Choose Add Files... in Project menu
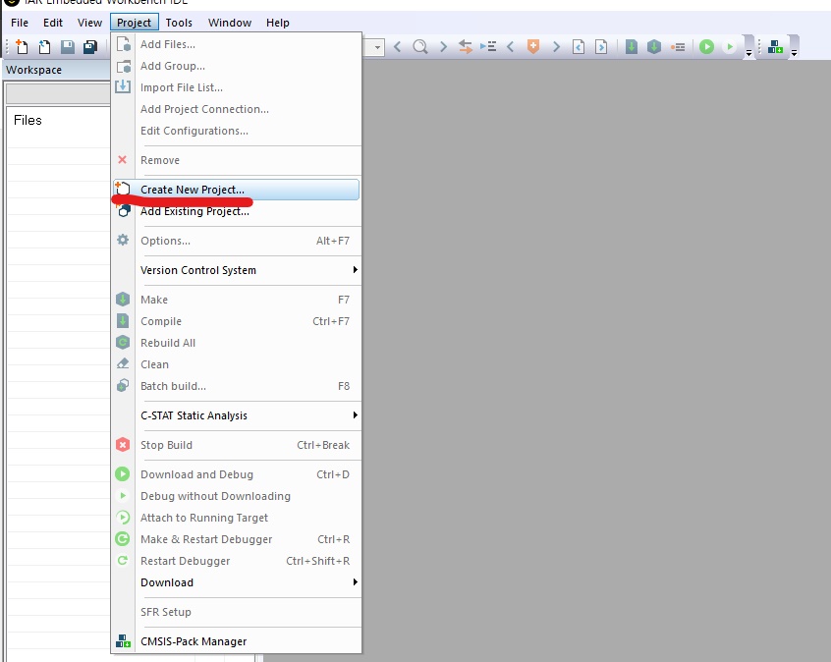Image resolution: width=831 pixels, height=662 pixels. click(237, 44)
